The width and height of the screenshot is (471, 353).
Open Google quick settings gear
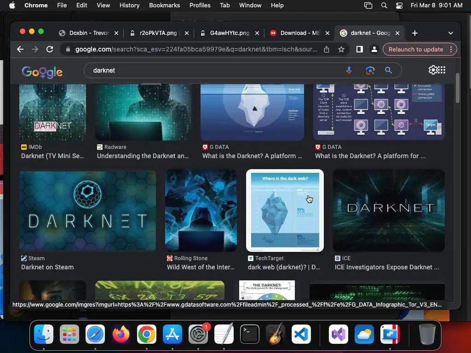433,70
